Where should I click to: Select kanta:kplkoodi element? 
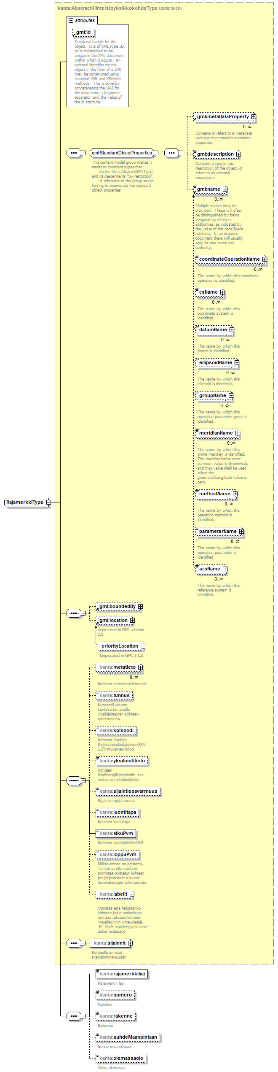116,730
